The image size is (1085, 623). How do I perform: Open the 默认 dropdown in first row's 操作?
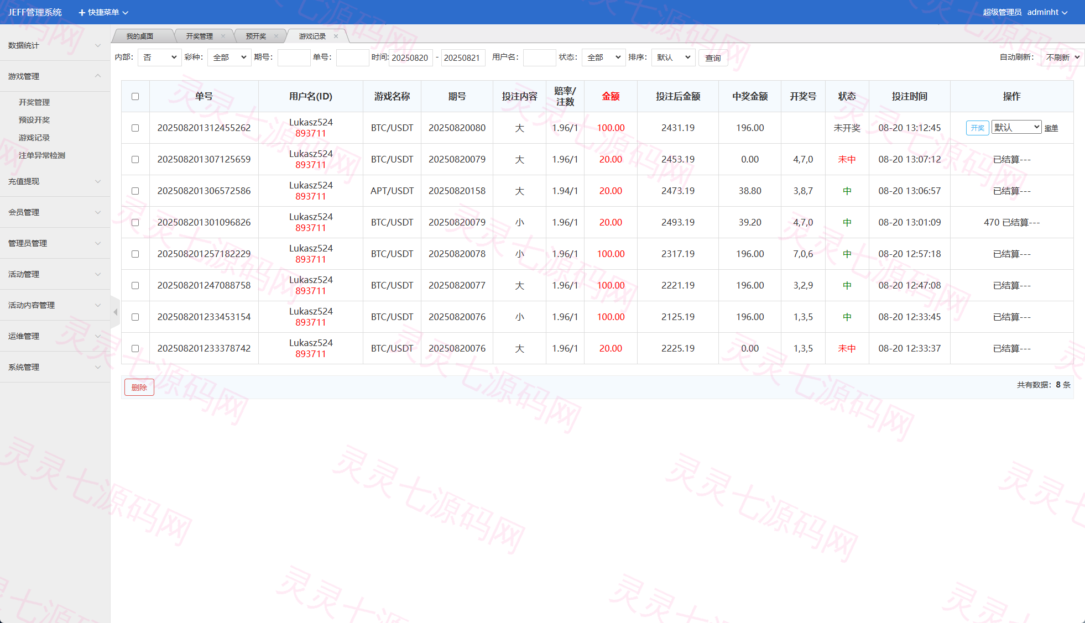pyautogui.click(x=1016, y=128)
